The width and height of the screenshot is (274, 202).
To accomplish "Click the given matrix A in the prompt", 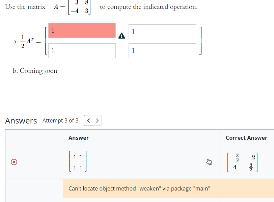I will [x=72, y=7].
